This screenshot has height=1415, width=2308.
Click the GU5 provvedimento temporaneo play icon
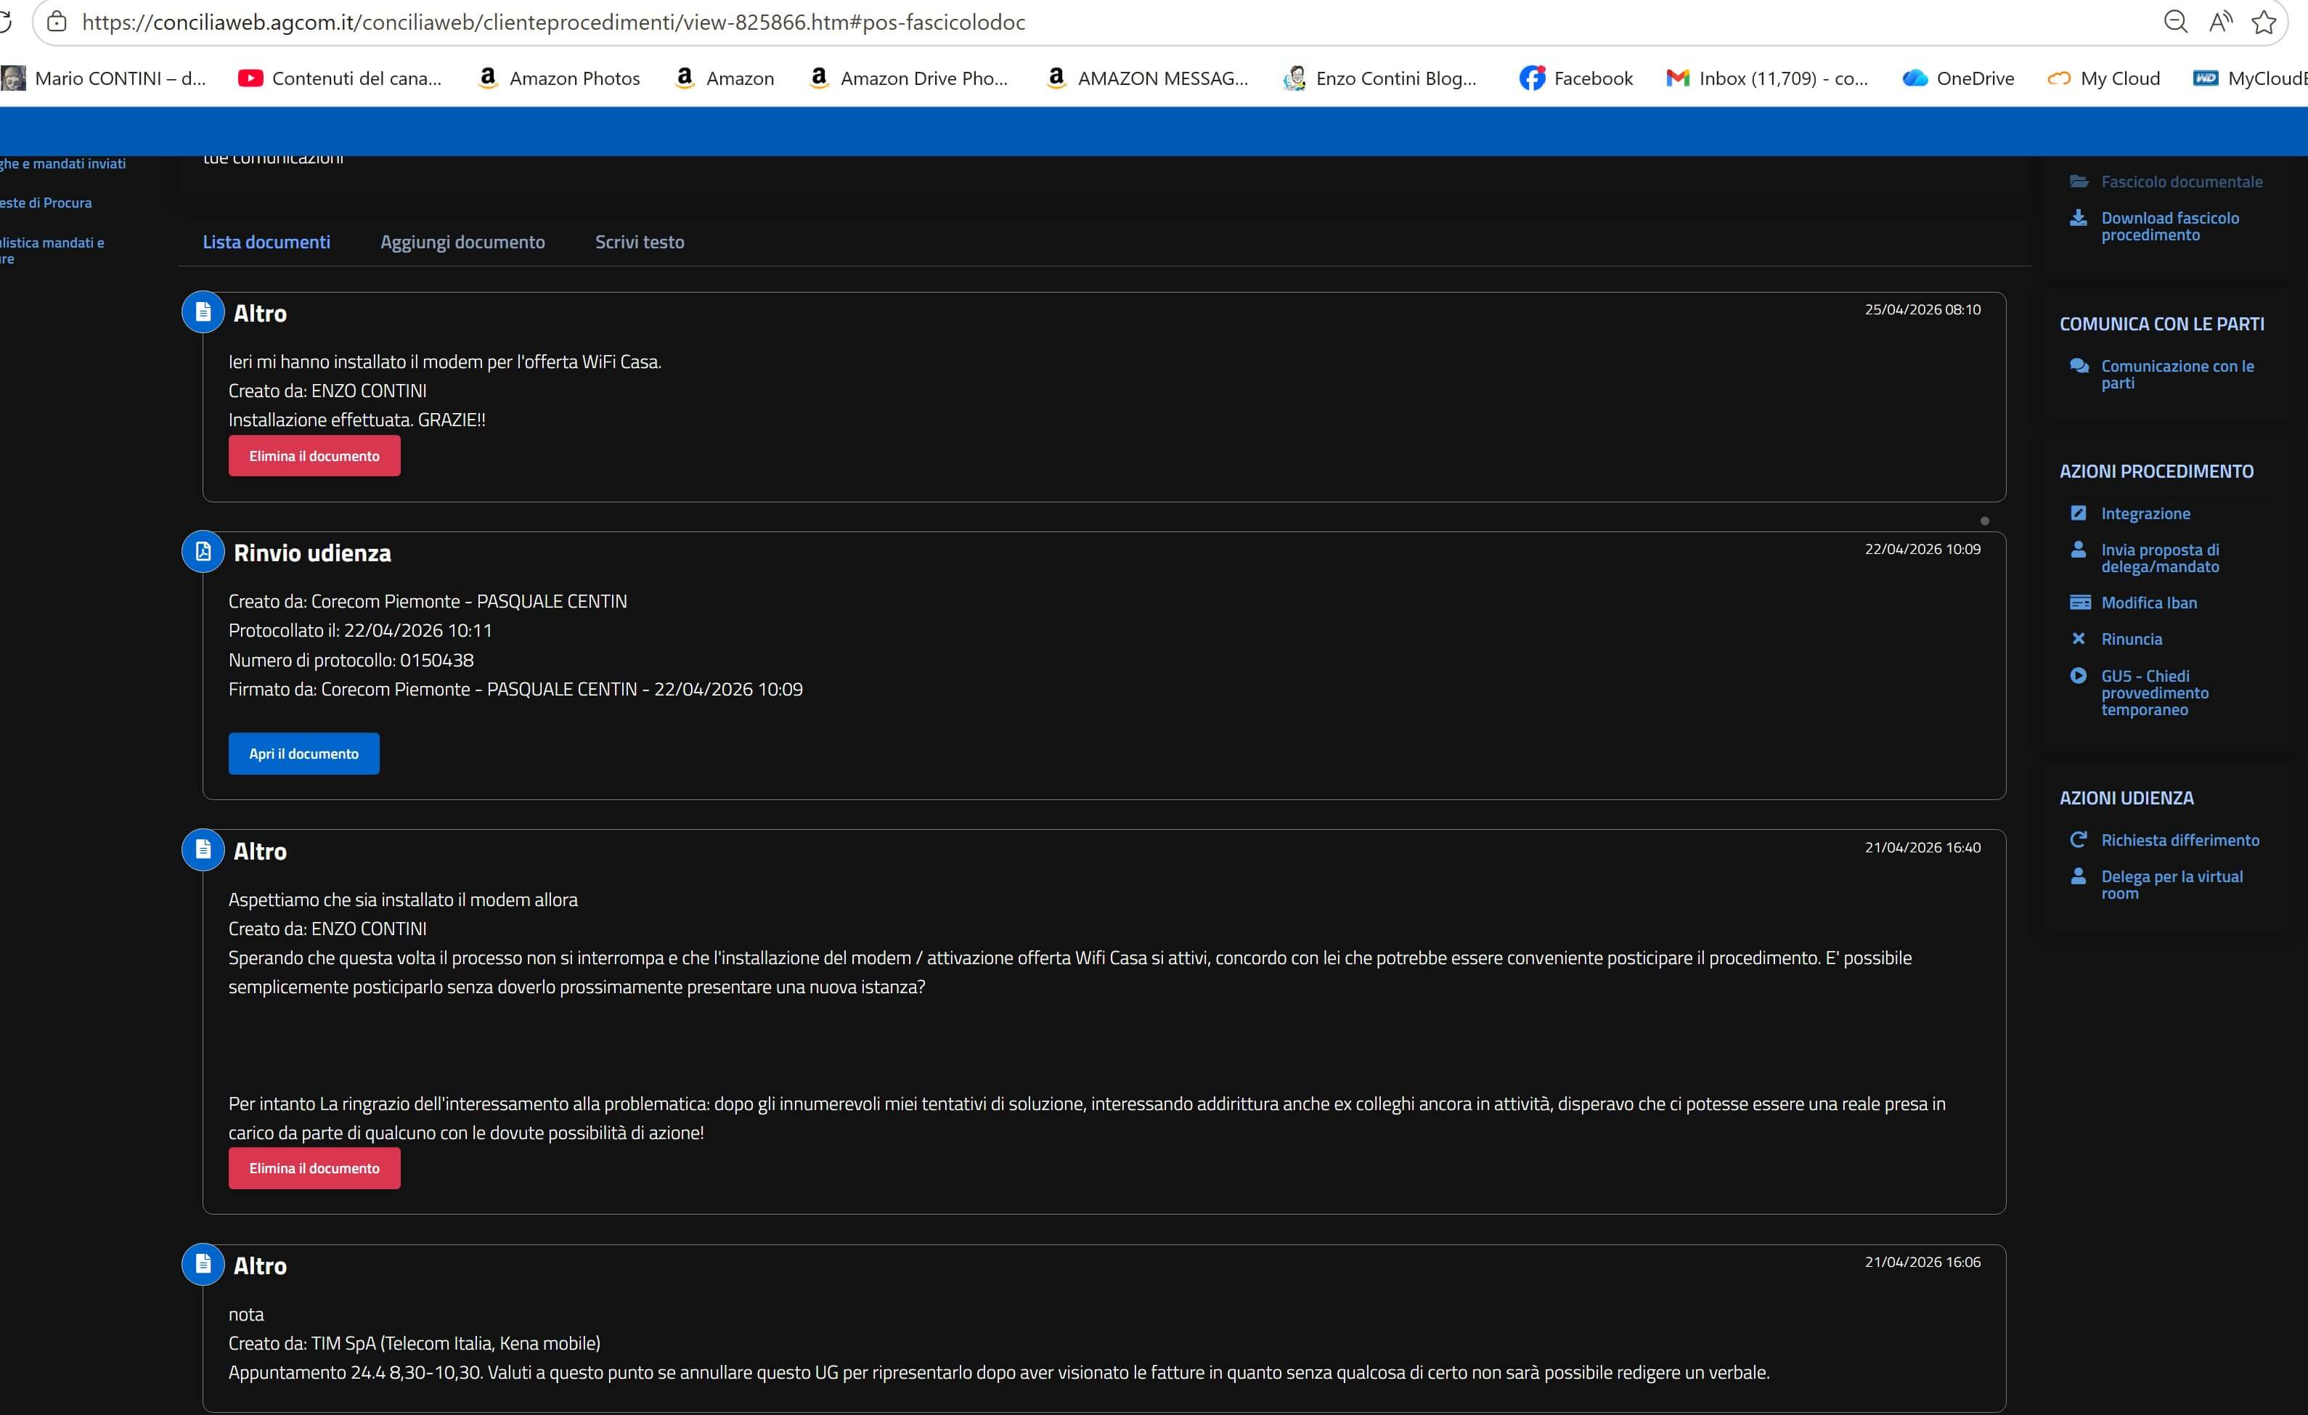(2078, 675)
